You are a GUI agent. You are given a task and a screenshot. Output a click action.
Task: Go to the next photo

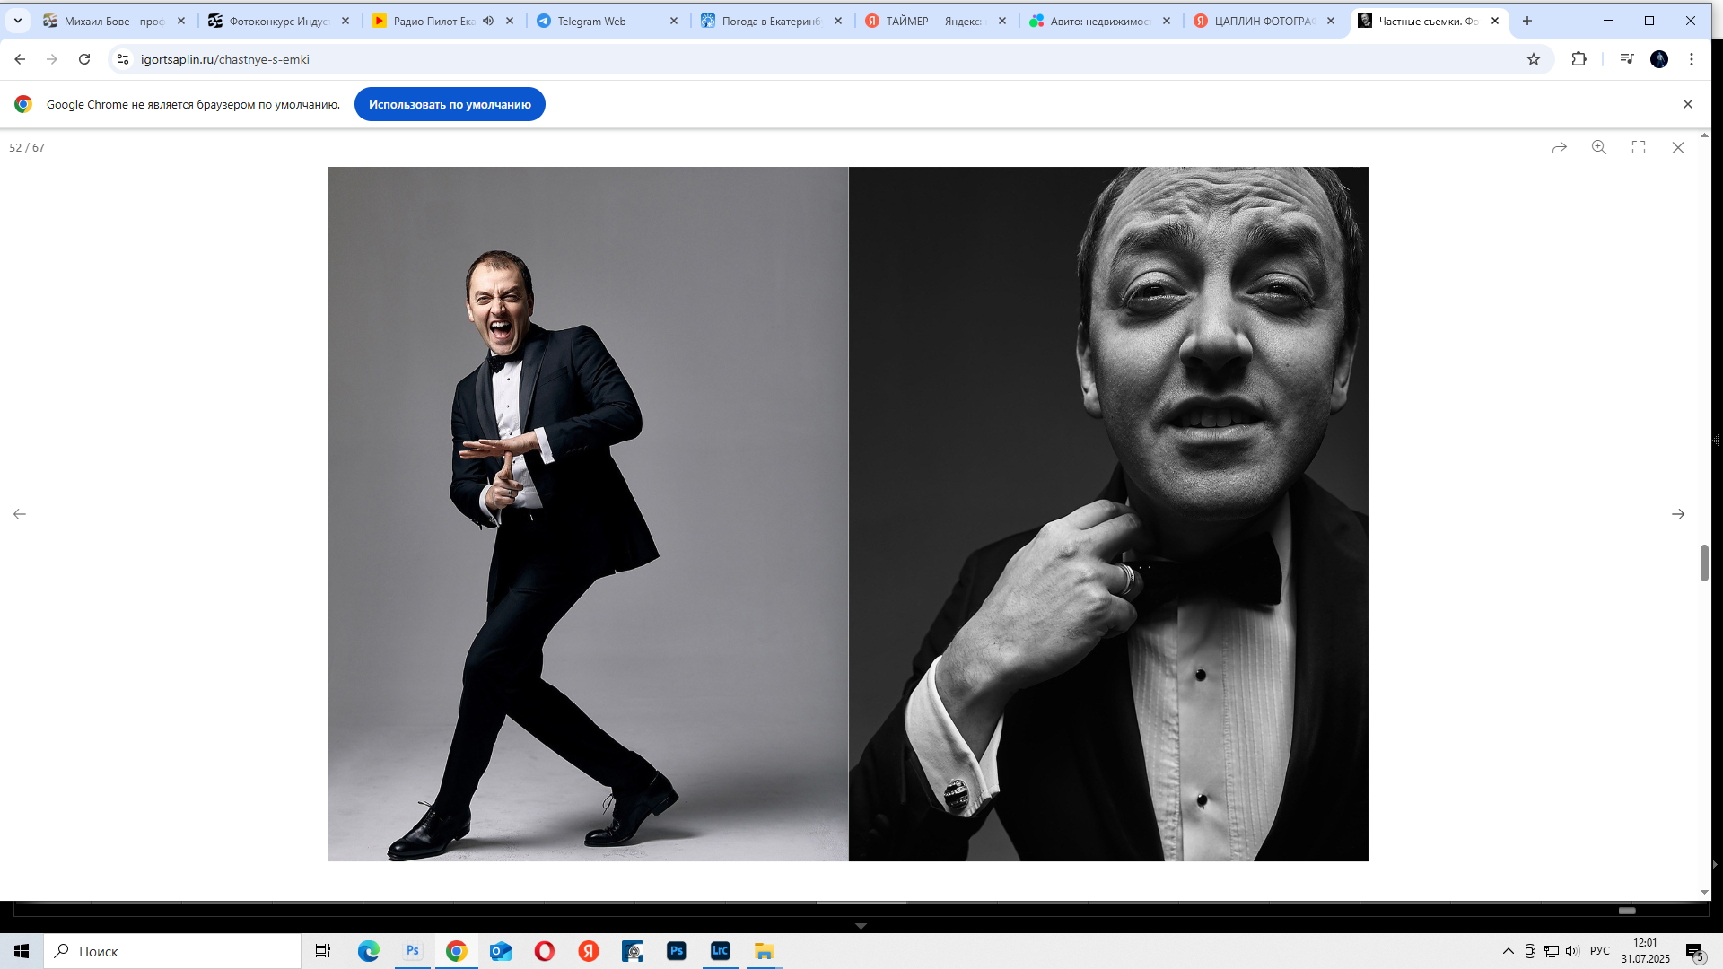pos(1678,514)
